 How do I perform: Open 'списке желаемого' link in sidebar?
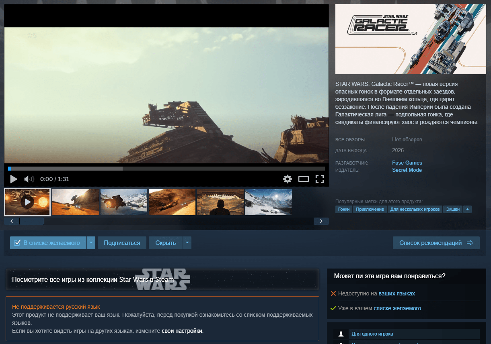click(x=397, y=308)
